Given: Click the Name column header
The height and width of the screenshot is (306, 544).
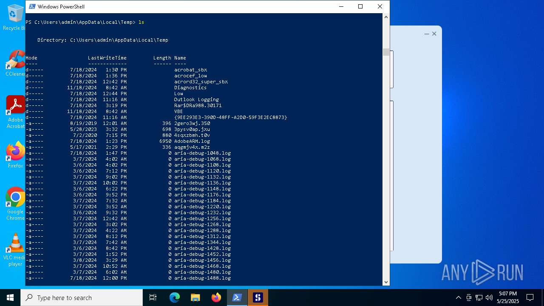Looking at the screenshot, I should coord(180,58).
